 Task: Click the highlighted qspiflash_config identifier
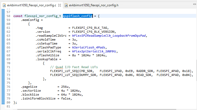coord(78,16)
